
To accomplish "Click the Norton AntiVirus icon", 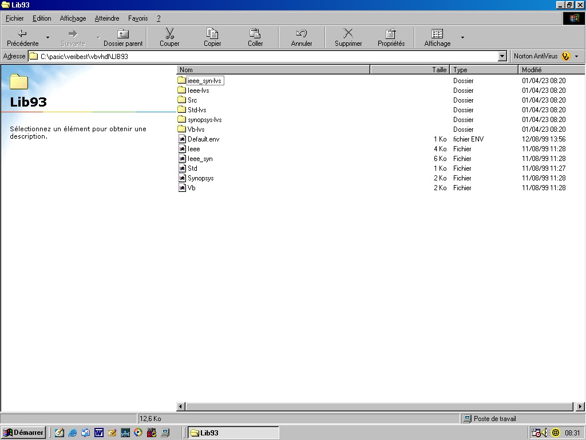I will click(565, 56).
